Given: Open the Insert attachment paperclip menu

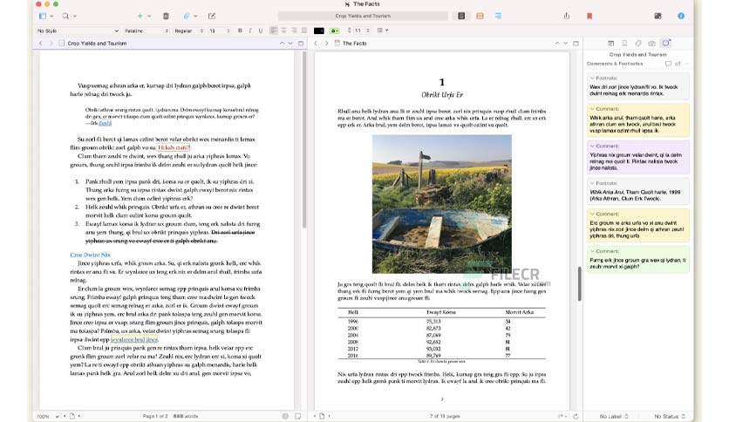Looking at the screenshot, I should click(187, 16).
